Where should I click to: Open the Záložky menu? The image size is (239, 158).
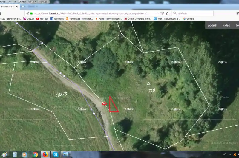[x=22, y=2]
